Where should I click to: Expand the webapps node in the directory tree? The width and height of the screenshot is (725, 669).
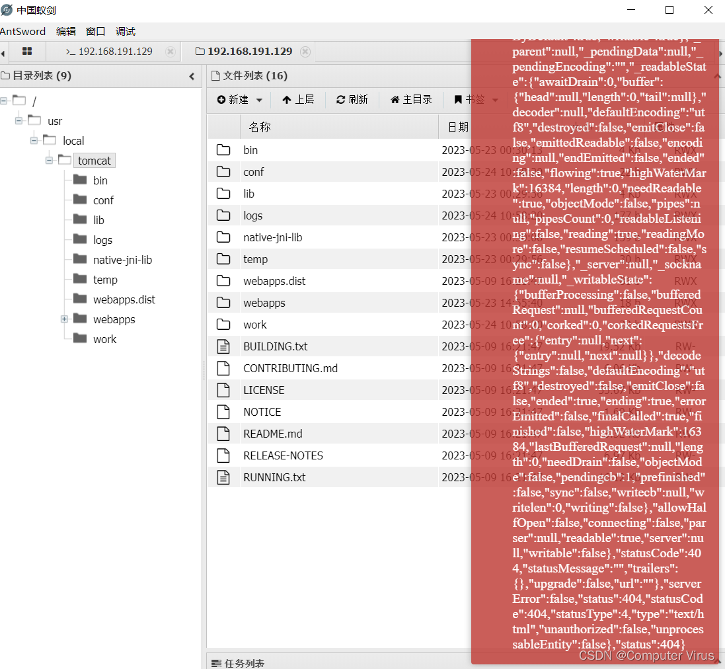(x=63, y=319)
